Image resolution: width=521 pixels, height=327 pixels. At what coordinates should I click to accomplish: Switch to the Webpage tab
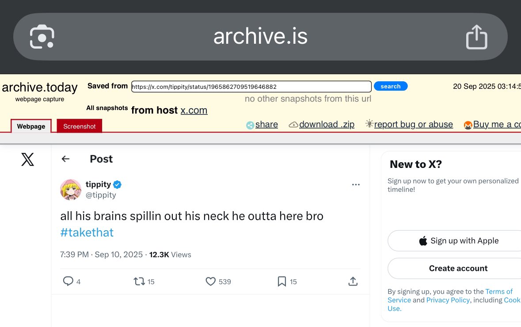click(31, 126)
